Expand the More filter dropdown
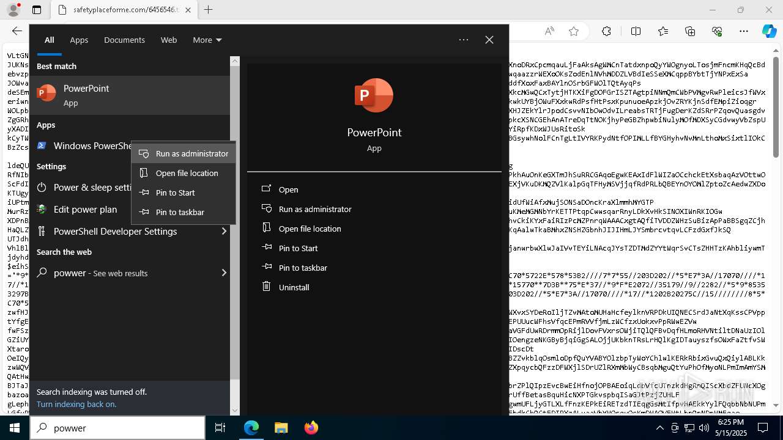Viewport: 783px width, 440px height. (207, 40)
